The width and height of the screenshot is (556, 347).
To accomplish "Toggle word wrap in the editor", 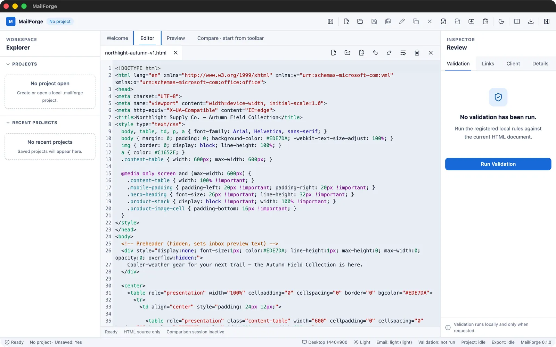I will click(x=403, y=53).
